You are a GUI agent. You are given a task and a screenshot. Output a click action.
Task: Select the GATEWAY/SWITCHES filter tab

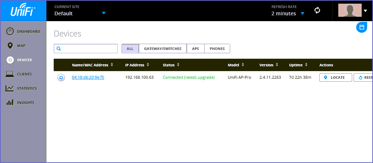(163, 49)
